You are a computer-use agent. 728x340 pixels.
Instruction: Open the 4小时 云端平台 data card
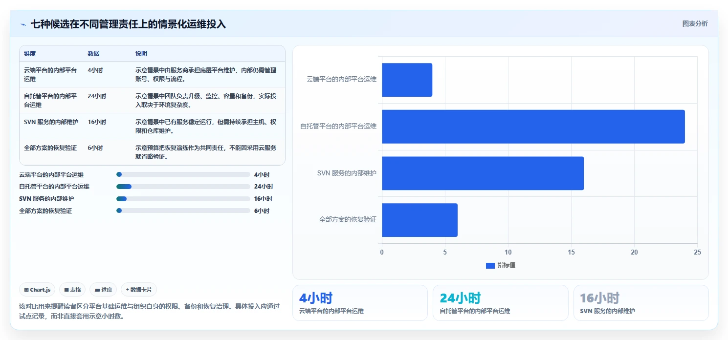click(x=360, y=303)
